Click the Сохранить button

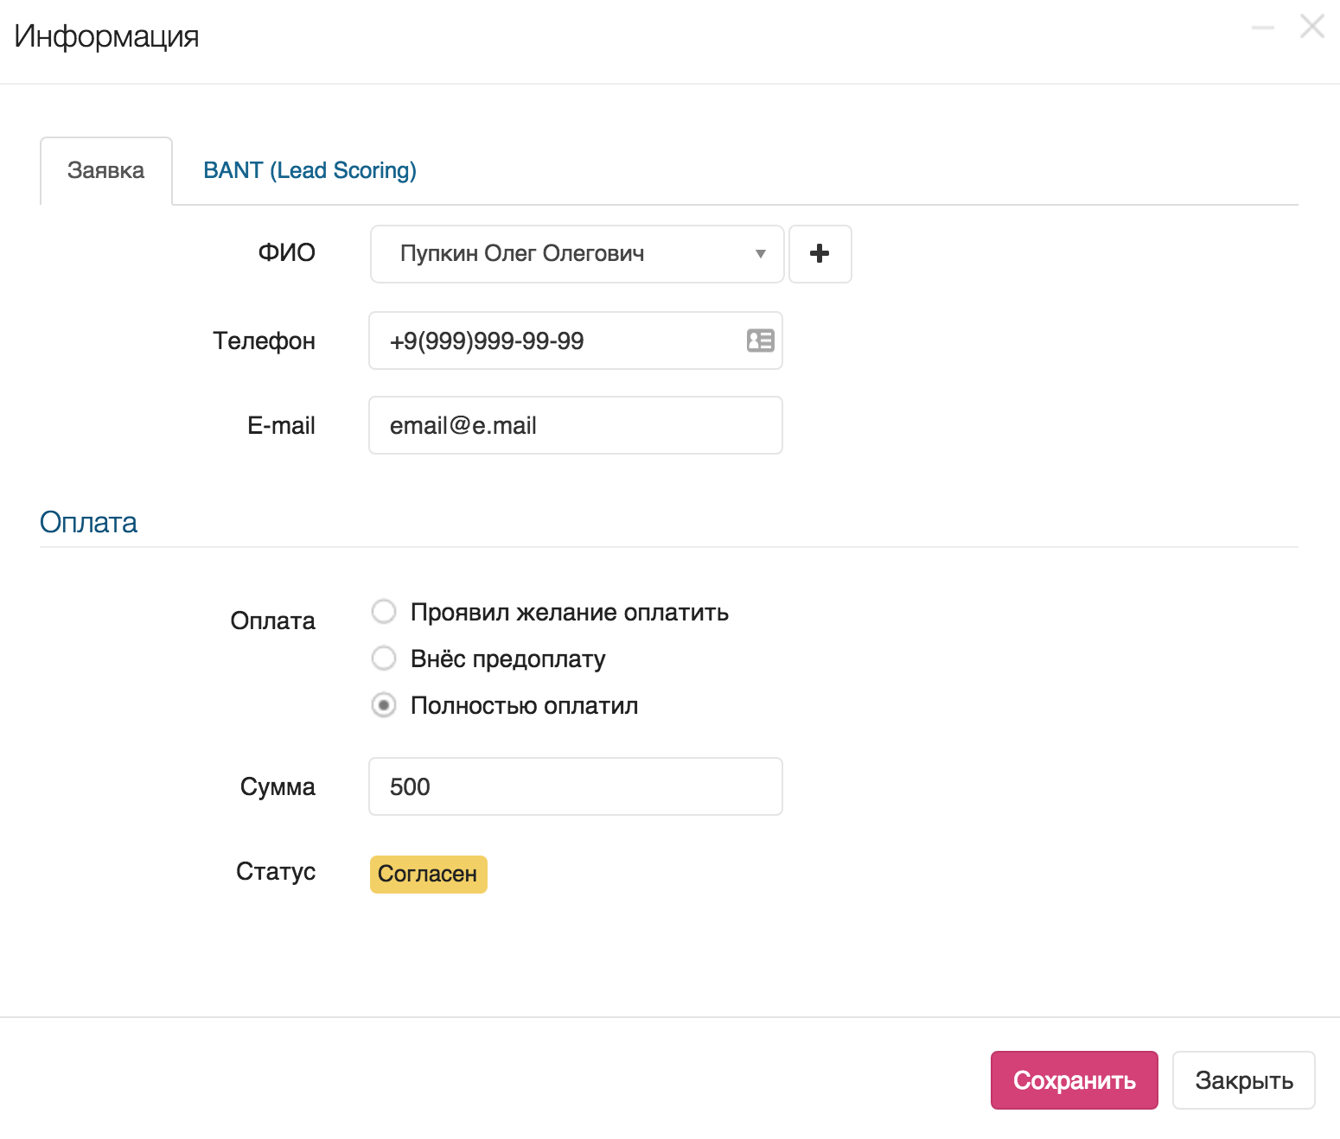click(1074, 1080)
